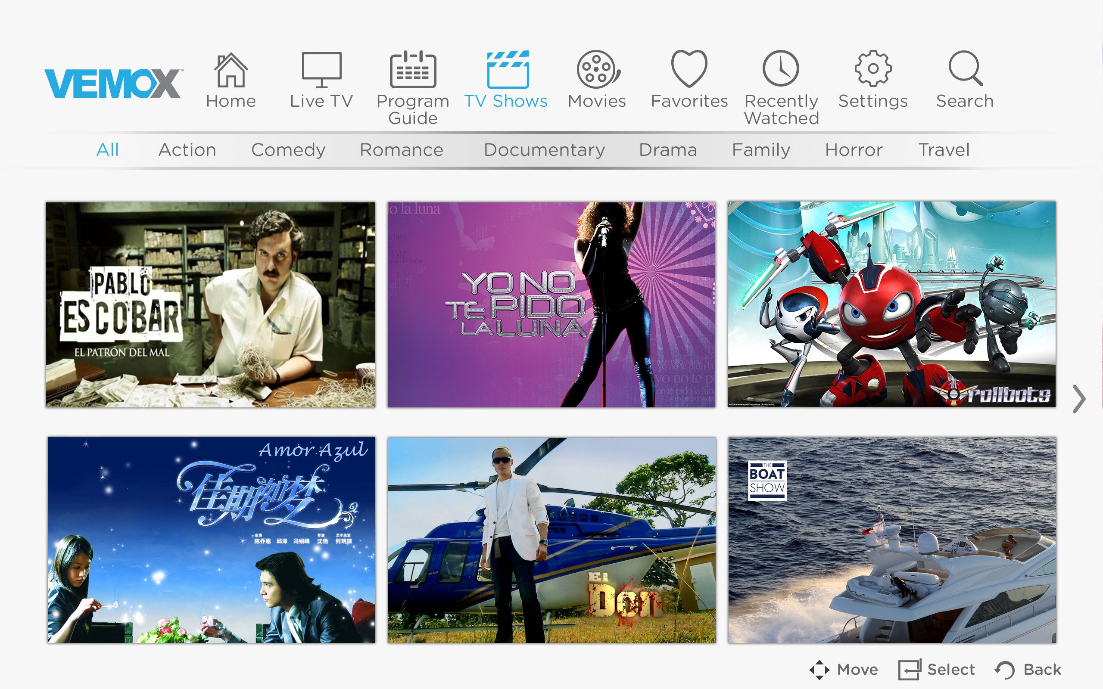The height and width of the screenshot is (689, 1103).
Task: Click the Live TV label
Action: pos(321,101)
